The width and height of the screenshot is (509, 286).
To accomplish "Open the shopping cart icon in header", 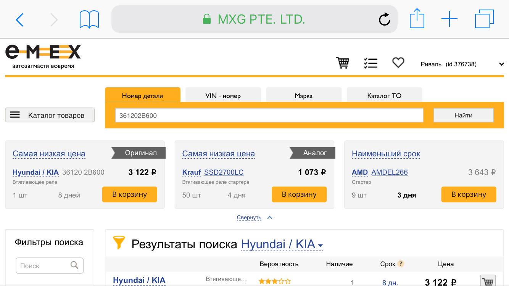I will 342,63.
